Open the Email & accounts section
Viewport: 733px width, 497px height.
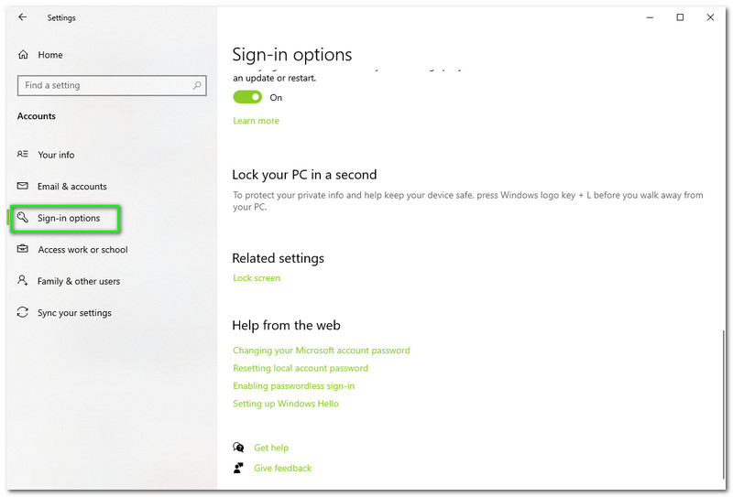[71, 187]
